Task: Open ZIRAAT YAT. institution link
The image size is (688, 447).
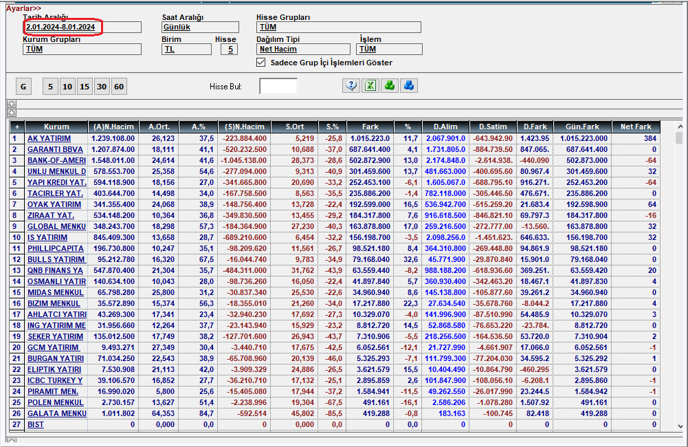Action: (51, 215)
